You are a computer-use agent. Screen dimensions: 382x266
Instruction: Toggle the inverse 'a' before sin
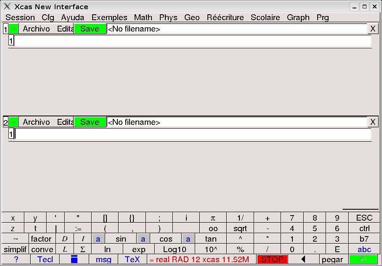98,239
